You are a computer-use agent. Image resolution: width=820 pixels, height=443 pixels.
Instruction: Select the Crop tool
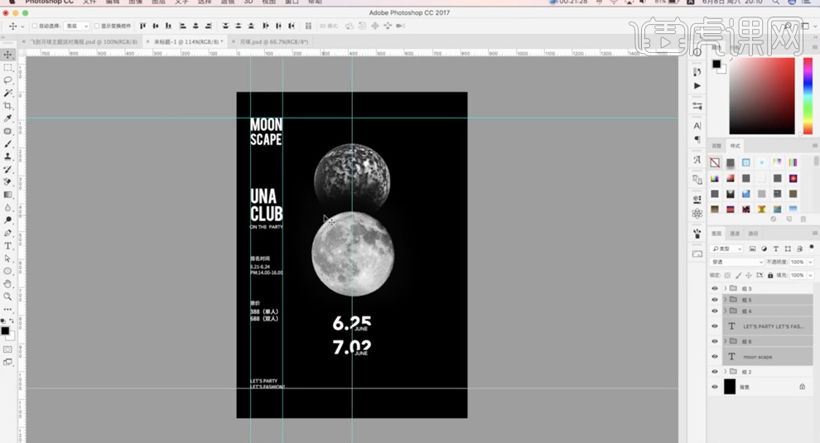point(7,106)
